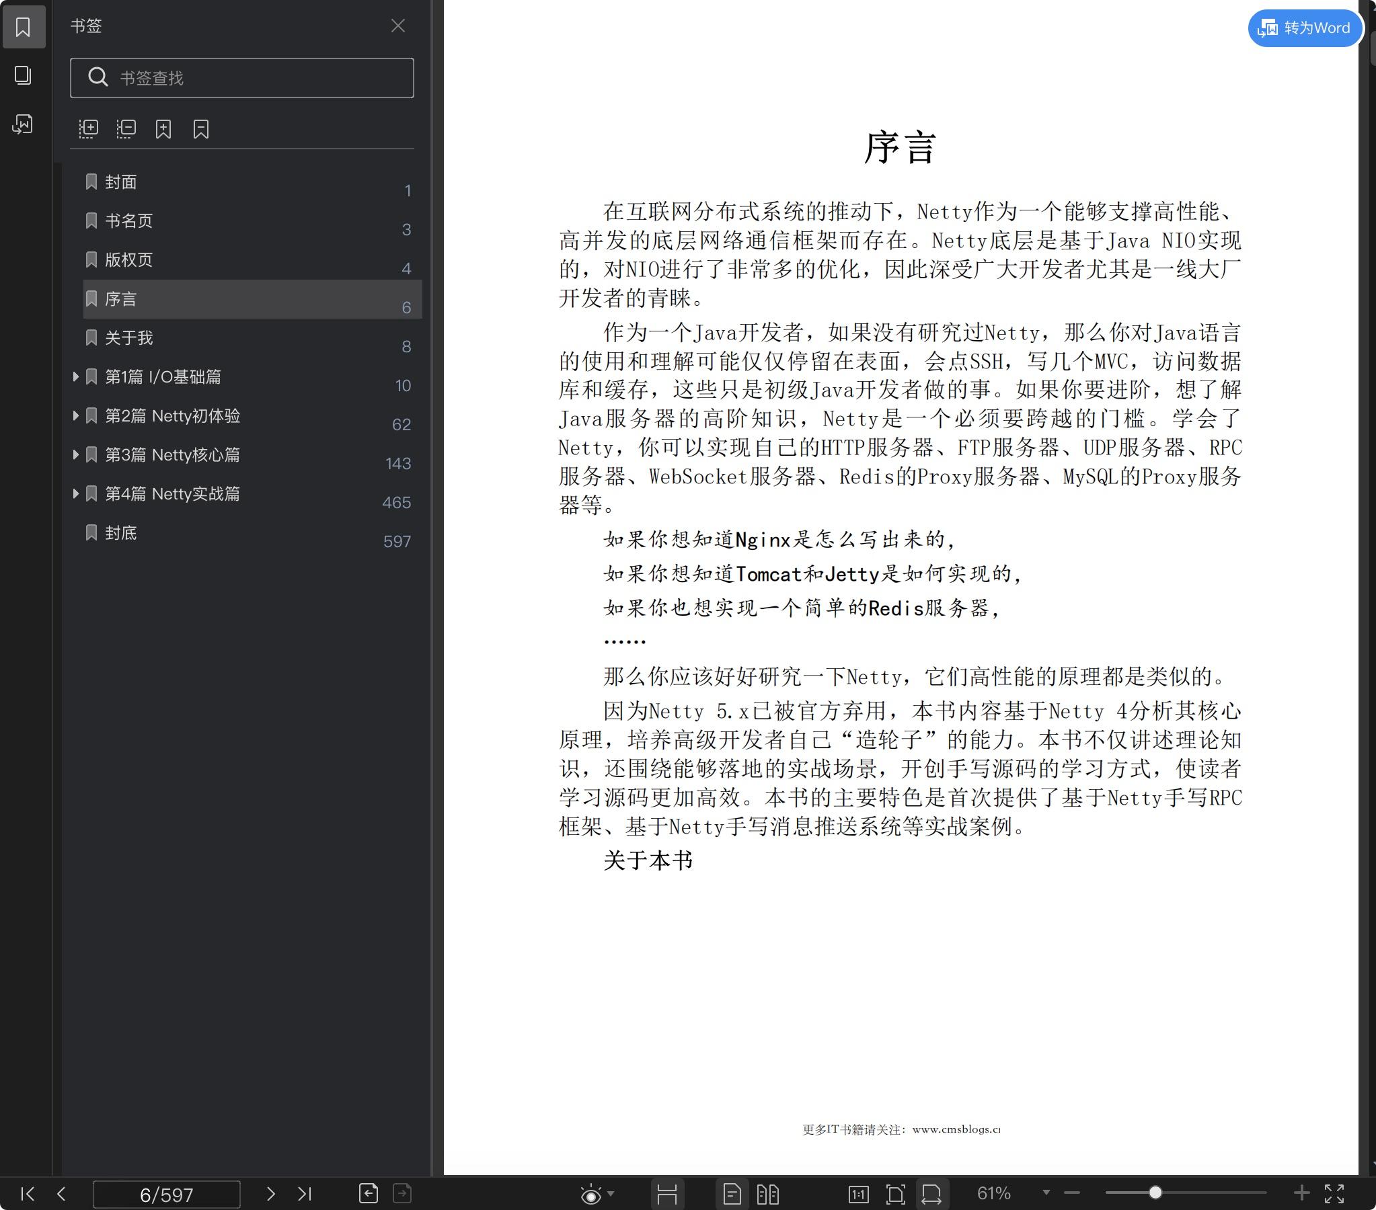Expand 第4篇 Netty实战篇 bookmark
This screenshot has height=1210, width=1376.
pos(75,494)
